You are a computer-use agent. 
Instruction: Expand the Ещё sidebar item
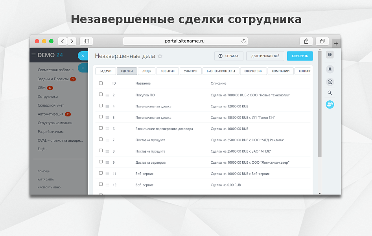(42, 149)
